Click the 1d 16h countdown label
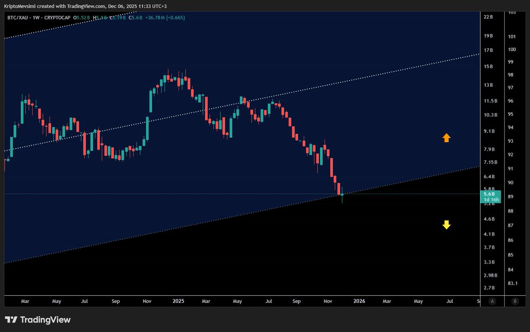The width and height of the screenshot is (530, 332). [491, 200]
